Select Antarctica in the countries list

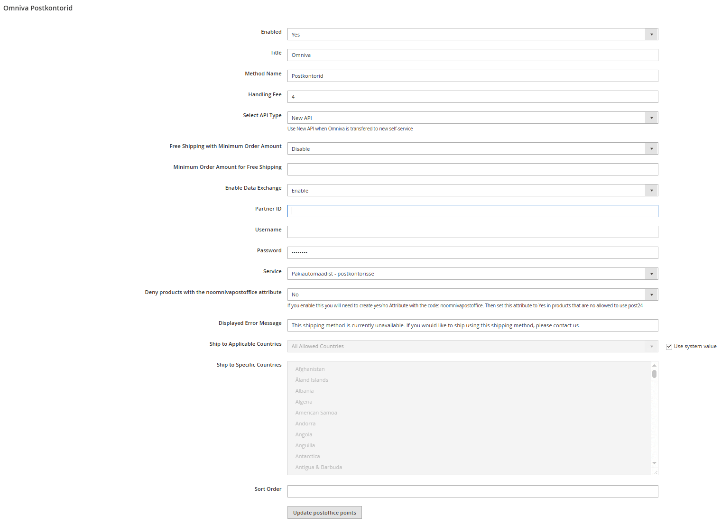pyautogui.click(x=469, y=456)
